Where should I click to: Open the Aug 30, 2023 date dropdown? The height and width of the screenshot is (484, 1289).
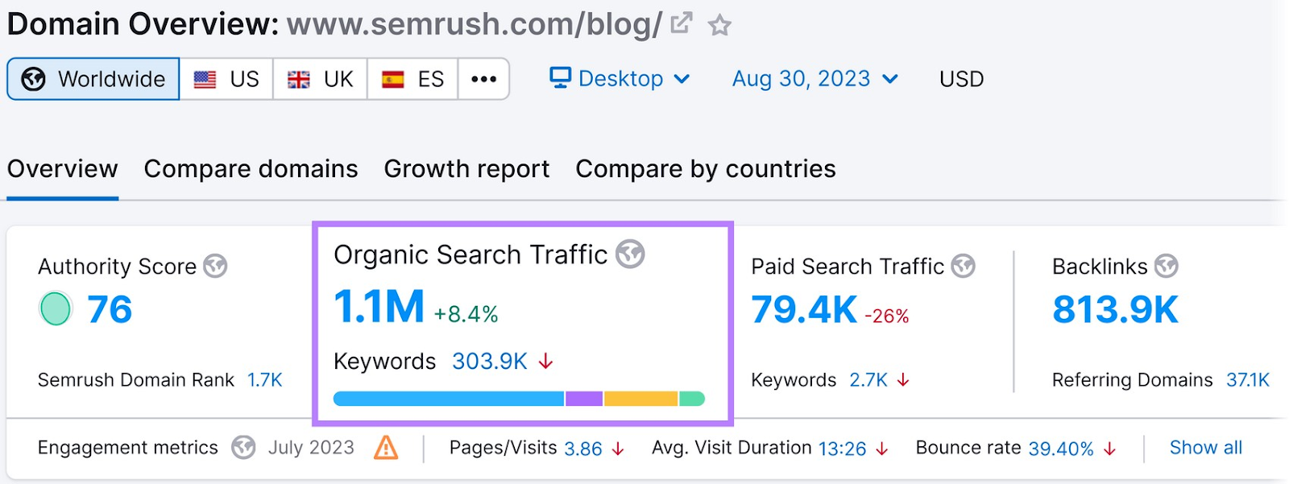(x=814, y=79)
